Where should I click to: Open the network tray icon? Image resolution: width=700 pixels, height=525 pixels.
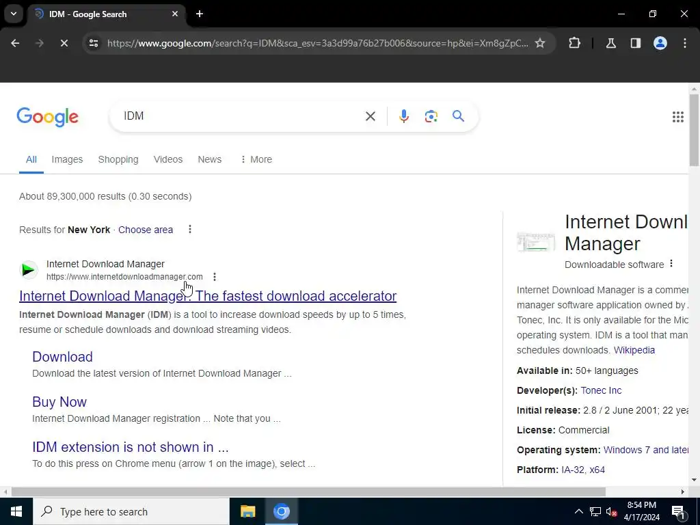[x=595, y=511]
